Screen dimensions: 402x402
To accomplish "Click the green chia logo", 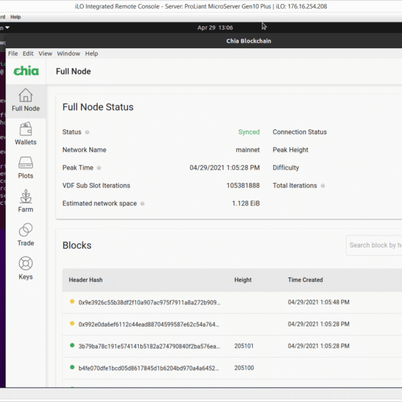I will [26, 71].
